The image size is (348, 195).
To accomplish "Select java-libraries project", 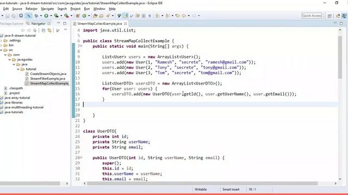I will [x=13, y=102].
